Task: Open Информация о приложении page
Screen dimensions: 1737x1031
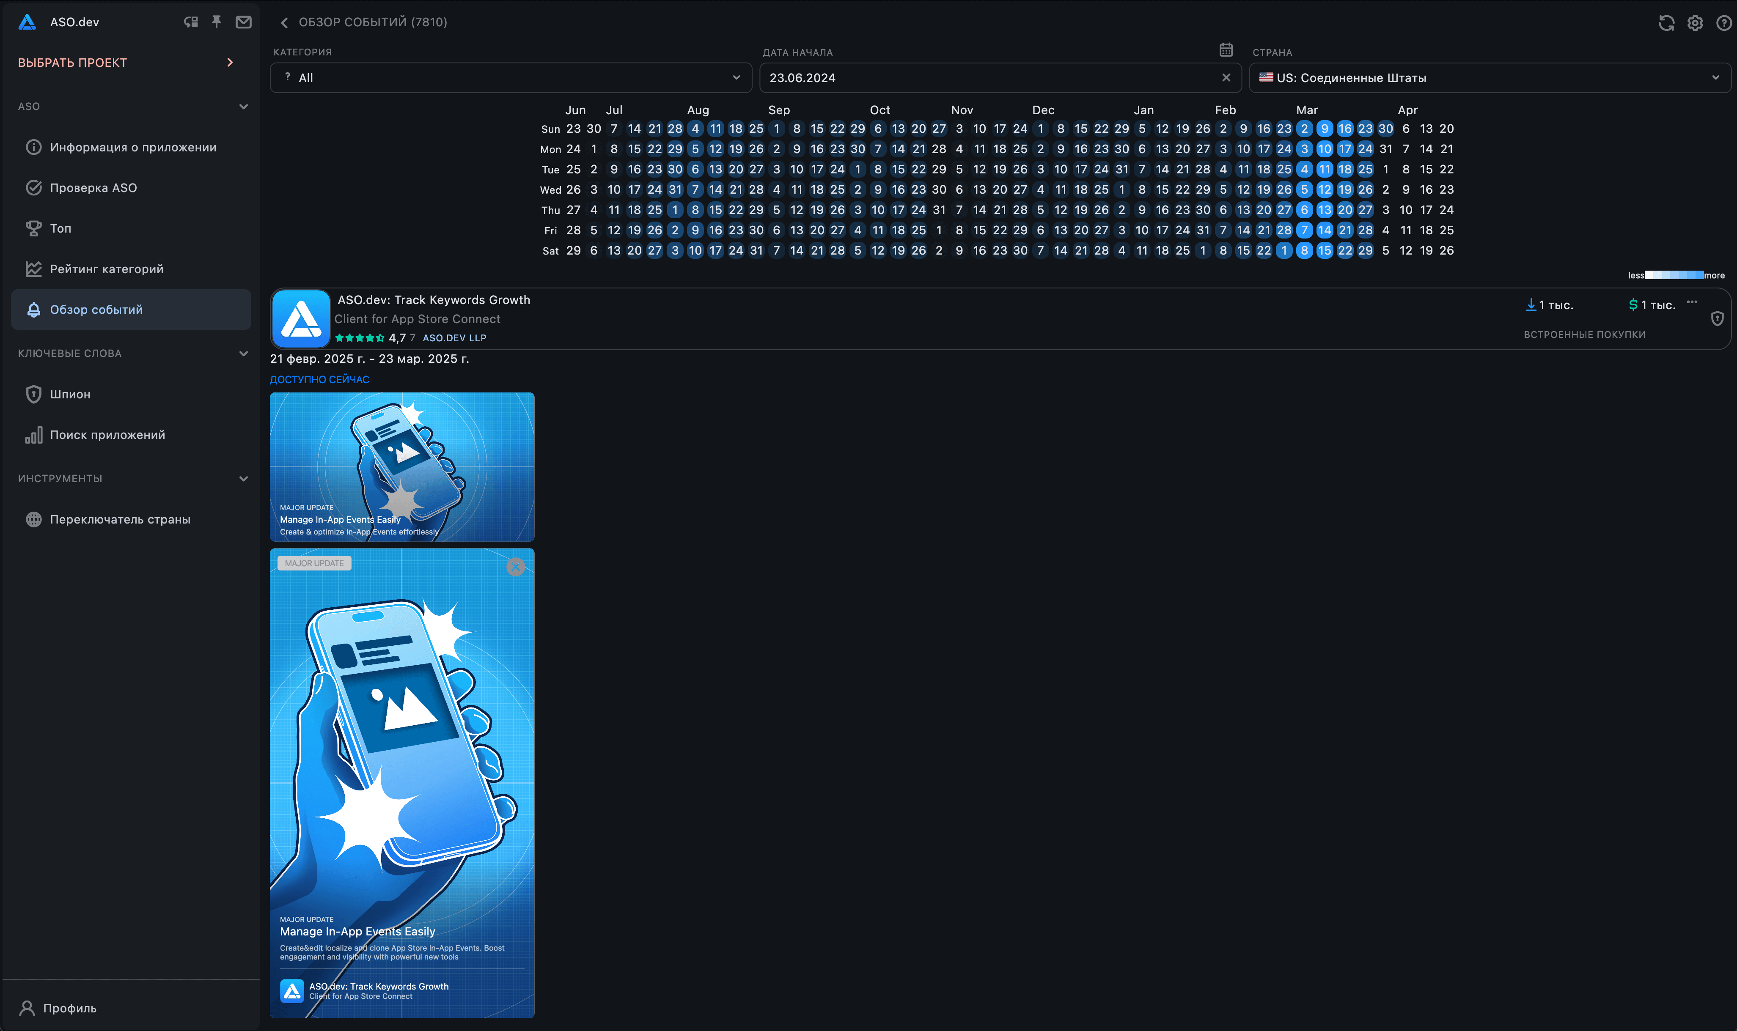Action: point(131,147)
